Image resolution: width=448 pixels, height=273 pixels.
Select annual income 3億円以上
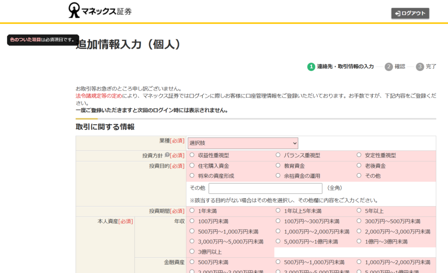(x=192, y=252)
